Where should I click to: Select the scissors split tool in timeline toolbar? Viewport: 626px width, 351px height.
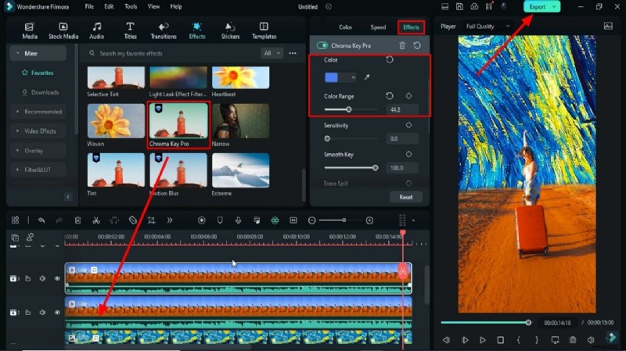click(96, 220)
